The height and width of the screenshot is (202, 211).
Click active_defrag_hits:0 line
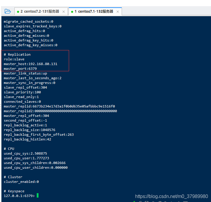click(x=24, y=31)
